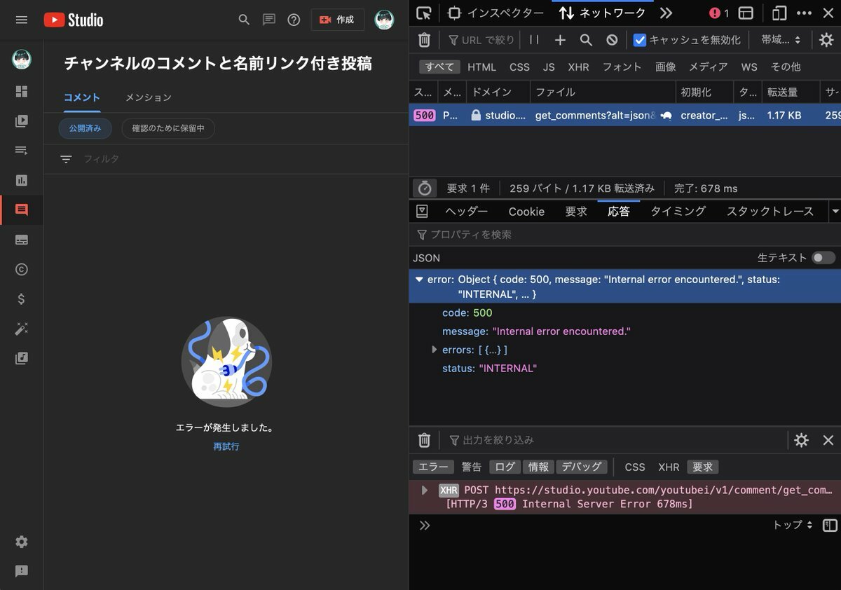The image size is (841, 590).
Task: Select the Copyright icon in sidebar
Action: pos(22,270)
